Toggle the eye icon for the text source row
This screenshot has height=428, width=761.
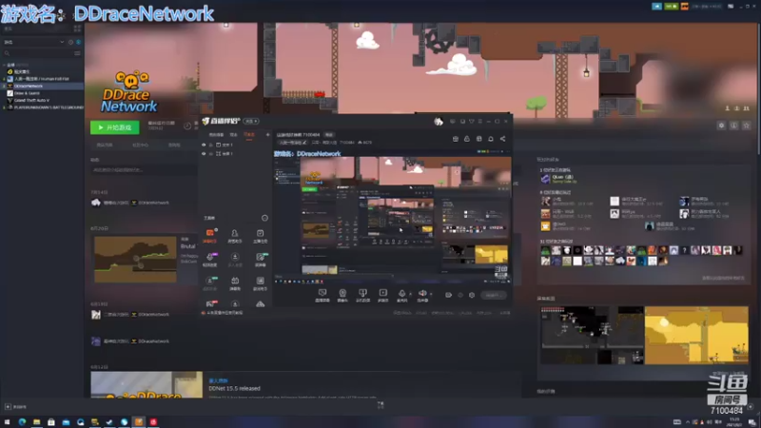pos(204,145)
